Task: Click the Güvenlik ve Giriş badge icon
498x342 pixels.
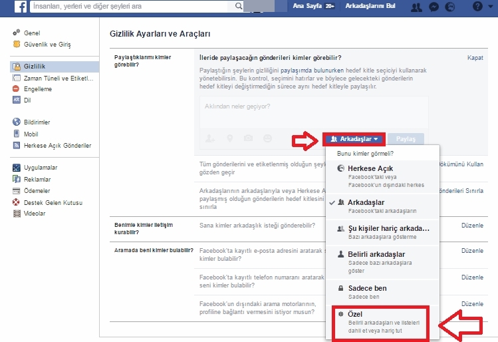Action: tap(17, 44)
